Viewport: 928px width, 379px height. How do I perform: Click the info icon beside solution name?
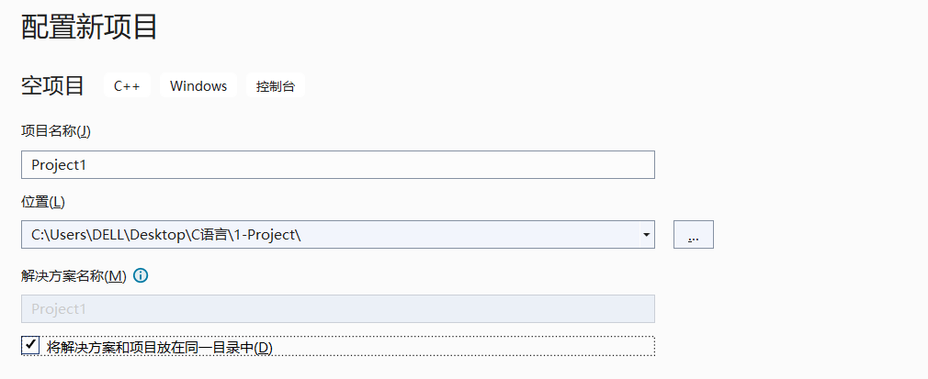[x=141, y=275]
